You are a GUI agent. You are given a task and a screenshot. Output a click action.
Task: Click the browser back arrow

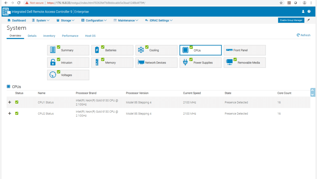tap(6, 3)
